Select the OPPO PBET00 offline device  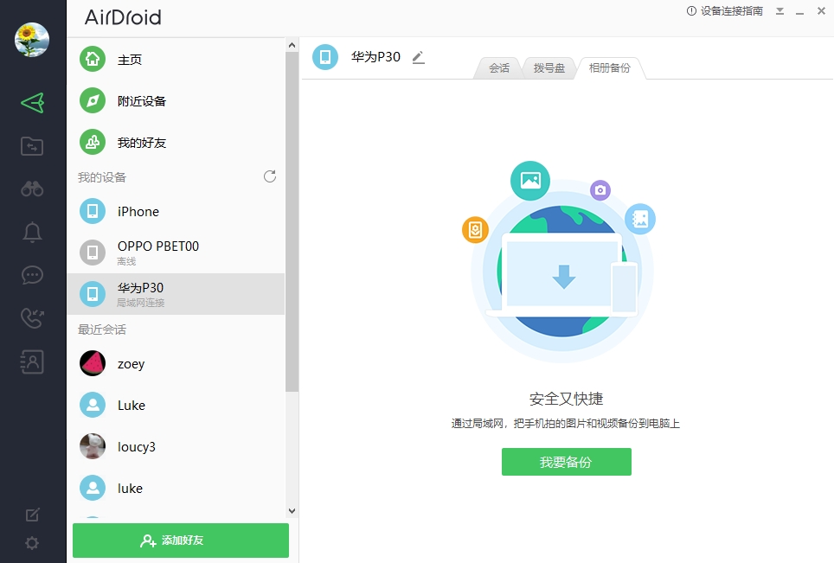coord(176,253)
